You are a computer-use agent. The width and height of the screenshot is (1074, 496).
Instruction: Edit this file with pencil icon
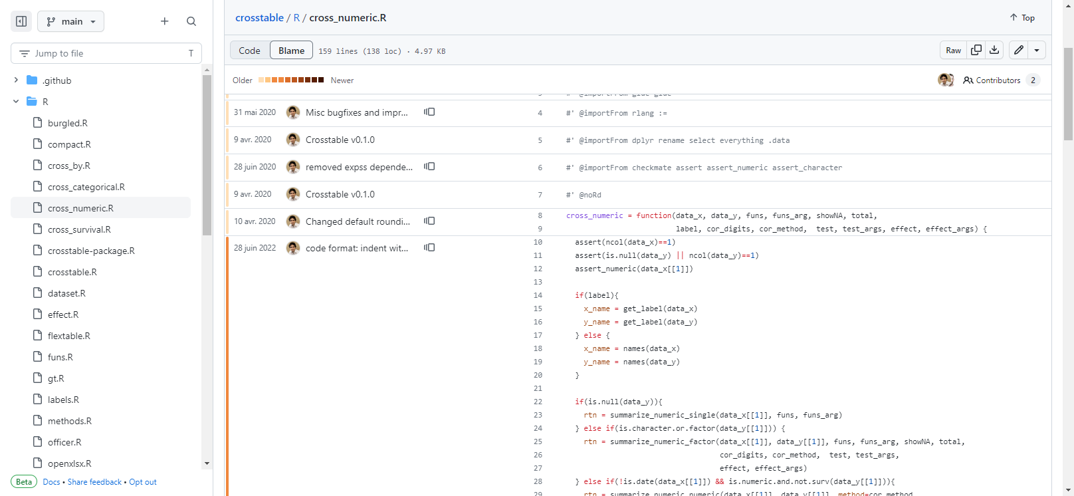[x=1019, y=50]
